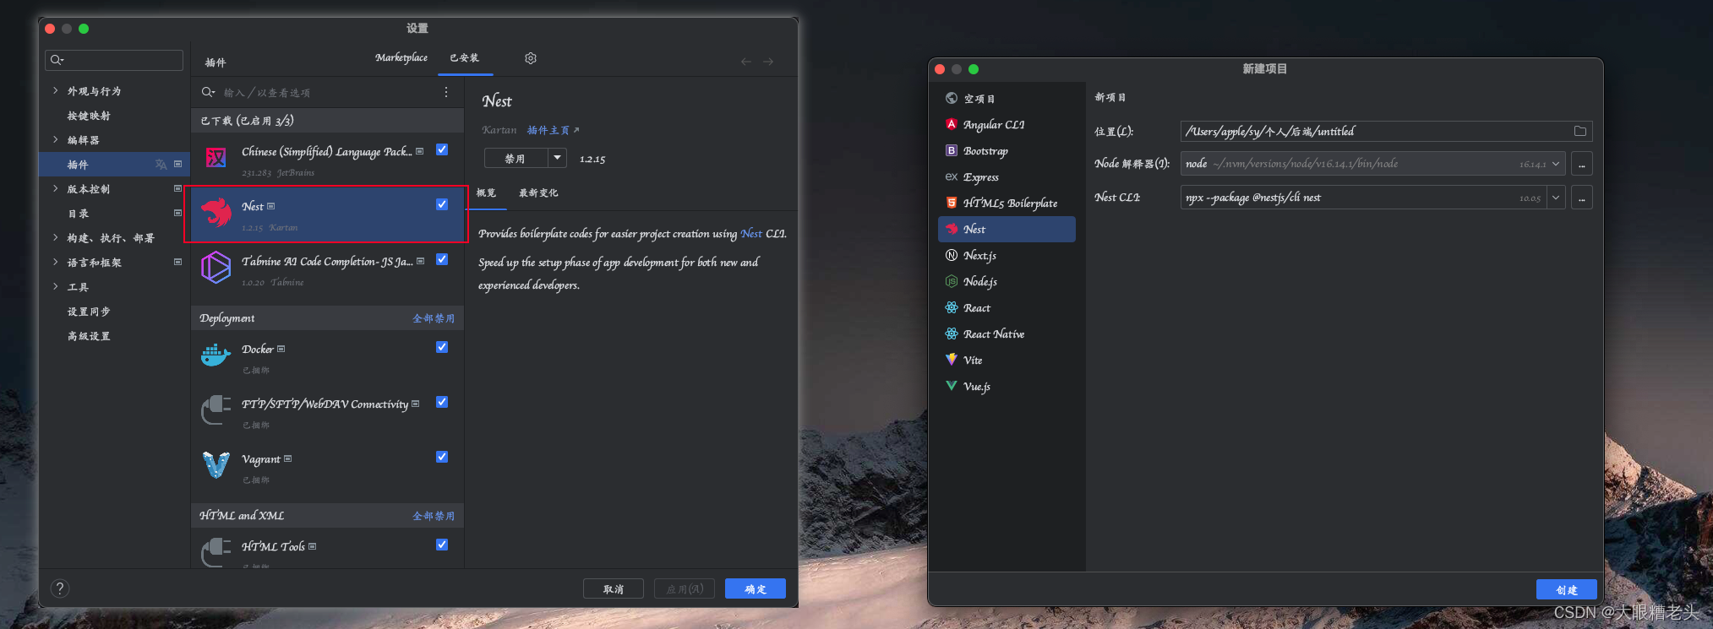
Task: Select React project type
Action: point(1007,307)
